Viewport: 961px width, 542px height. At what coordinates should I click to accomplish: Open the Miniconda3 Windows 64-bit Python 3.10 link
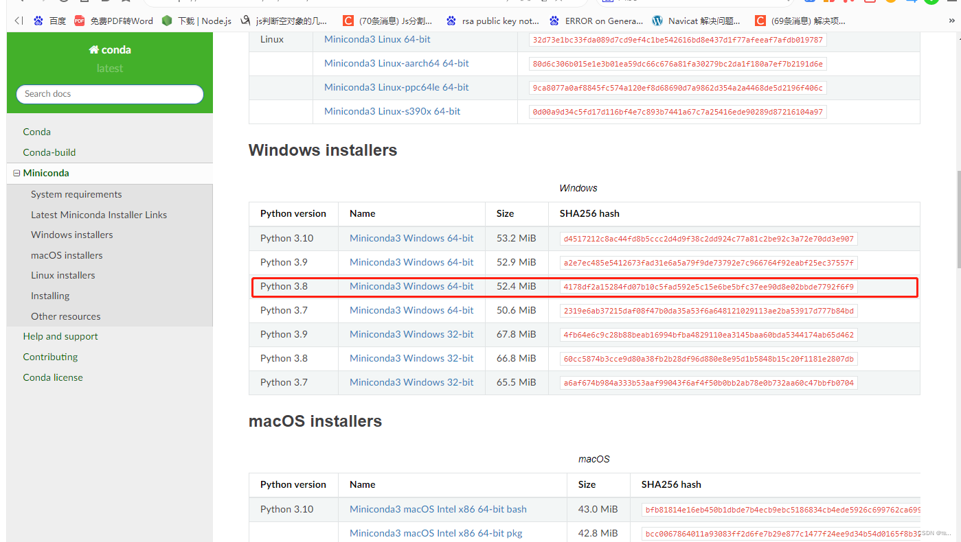pyautogui.click(x=411, y=238)
